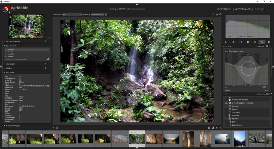The height and width of the screenshot is (149, 274).
Task: Toggle sort order arrow button
Action: 106,14
